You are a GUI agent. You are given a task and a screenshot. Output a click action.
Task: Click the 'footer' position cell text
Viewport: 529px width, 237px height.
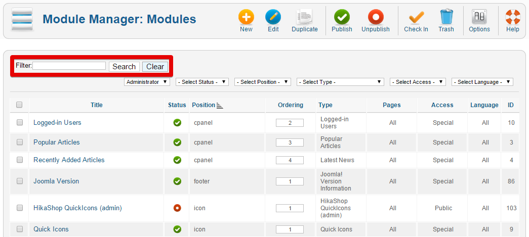(x=202, y=181)
